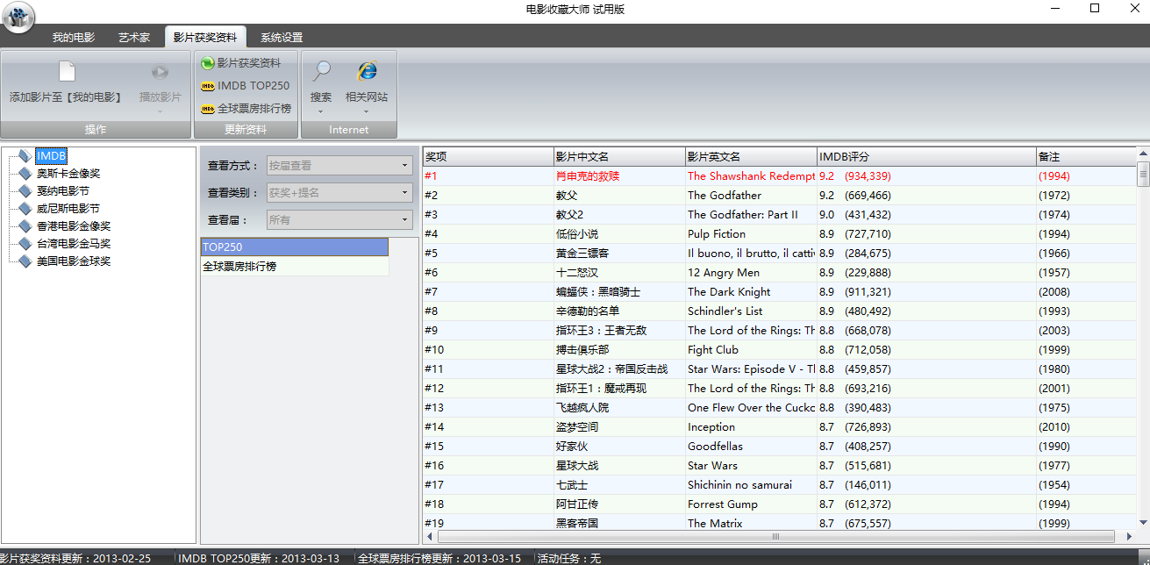Viewport: 1150px width, 565px height.
Task: Open 相关网站 Internet Explorer icon
Action: coord(367,72)
